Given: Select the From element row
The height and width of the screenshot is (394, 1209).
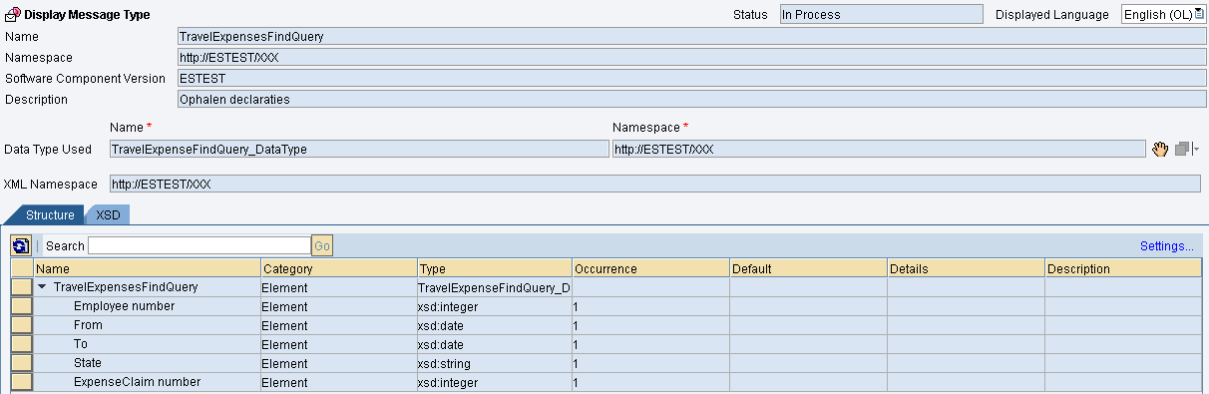Looking at the screenshot, I should (617, 325).
